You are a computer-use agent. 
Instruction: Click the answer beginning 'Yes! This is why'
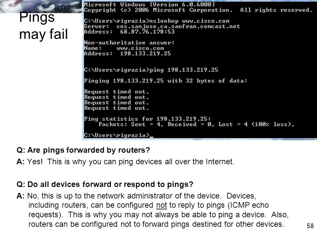click(x=125, y=162)
